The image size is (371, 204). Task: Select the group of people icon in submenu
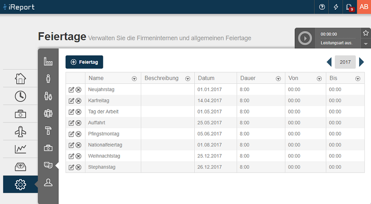48,113
